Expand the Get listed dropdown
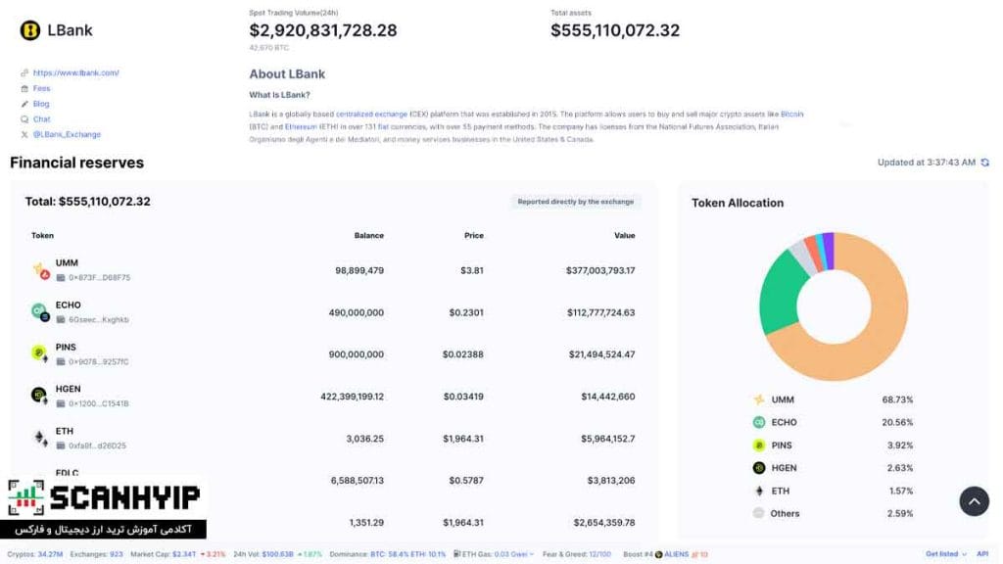The image size is (1003, 564). pyautogui.click(x=945, y=554)
